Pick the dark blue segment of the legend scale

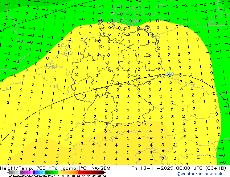point(34,173)
